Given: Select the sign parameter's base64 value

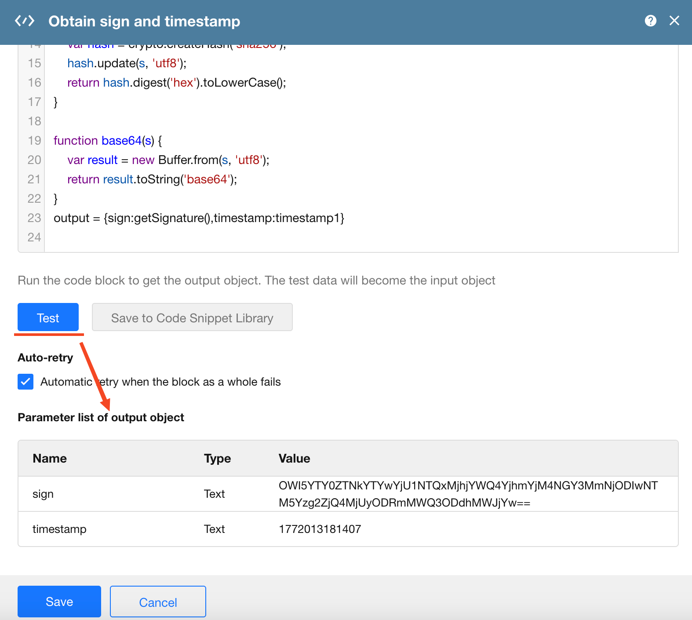Looking at the screenshot, I should click(x=468, y=494).
